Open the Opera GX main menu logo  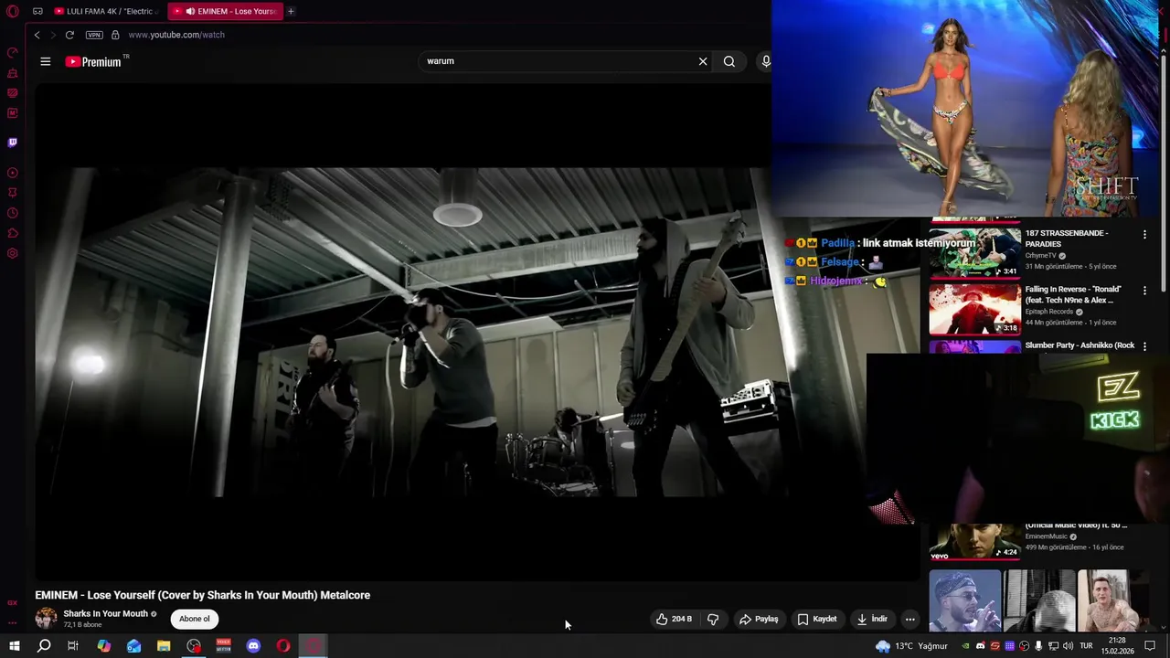[x=13, y=11]
